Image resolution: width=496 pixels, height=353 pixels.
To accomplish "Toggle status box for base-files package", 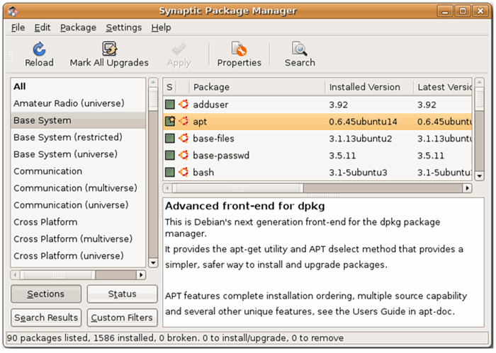I will [x=170, y=138].
